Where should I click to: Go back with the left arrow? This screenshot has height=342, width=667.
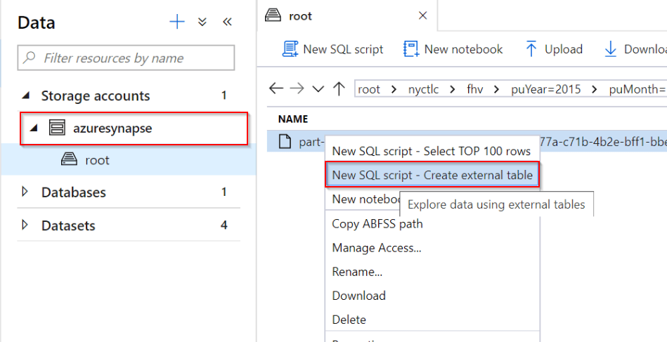click(276, 88)
